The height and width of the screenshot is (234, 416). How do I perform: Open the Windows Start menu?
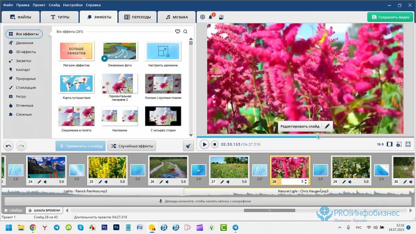8,227
